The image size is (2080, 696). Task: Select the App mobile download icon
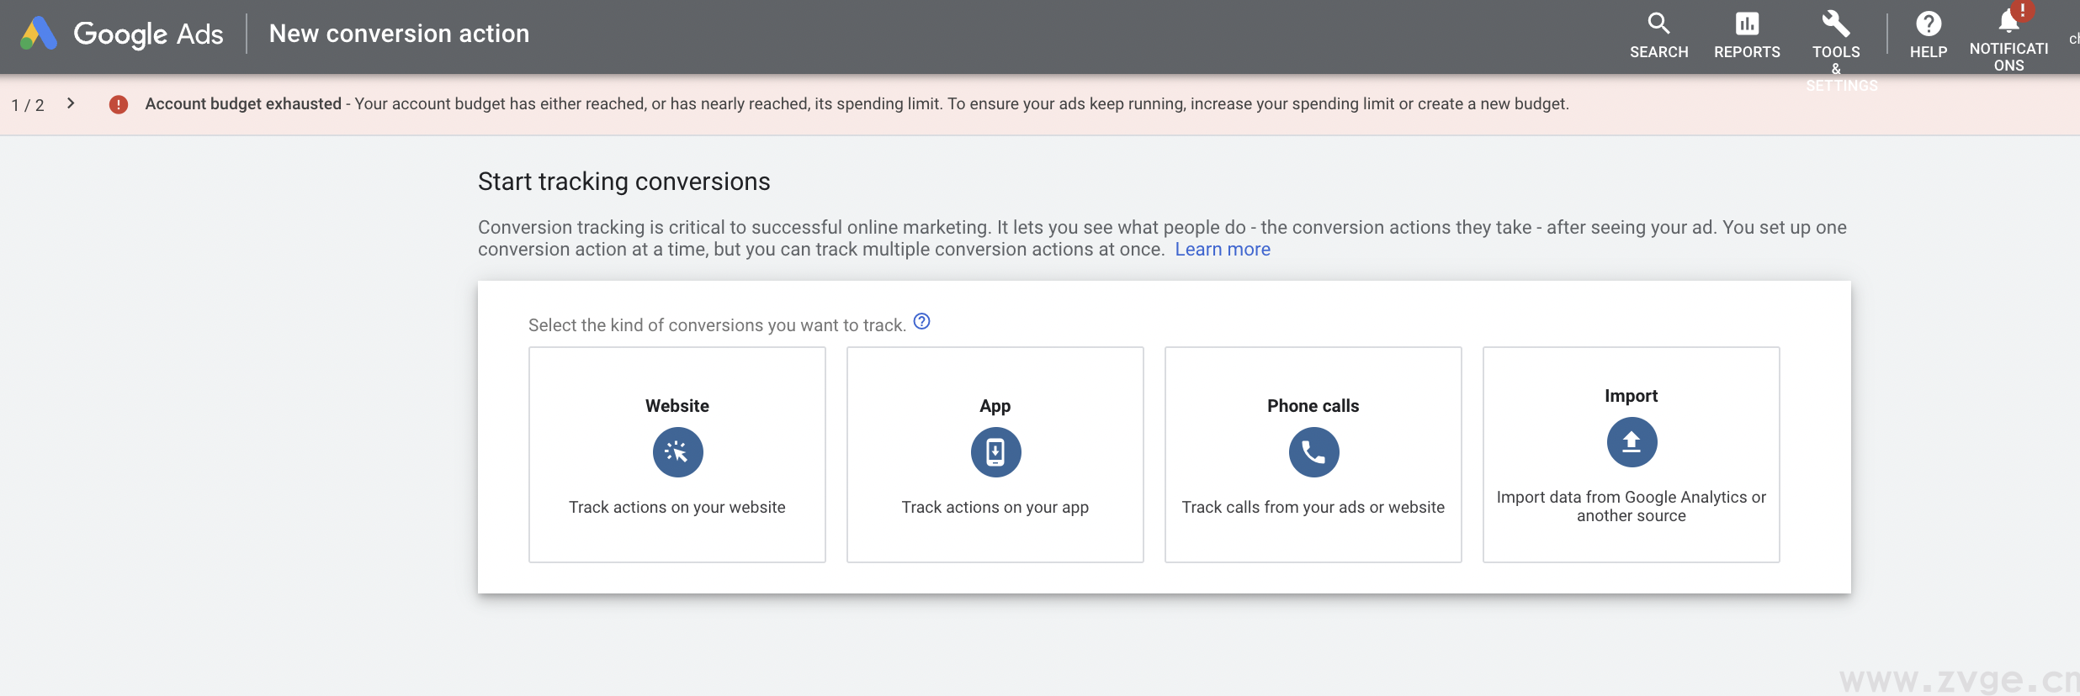click(x=995, y=452)
